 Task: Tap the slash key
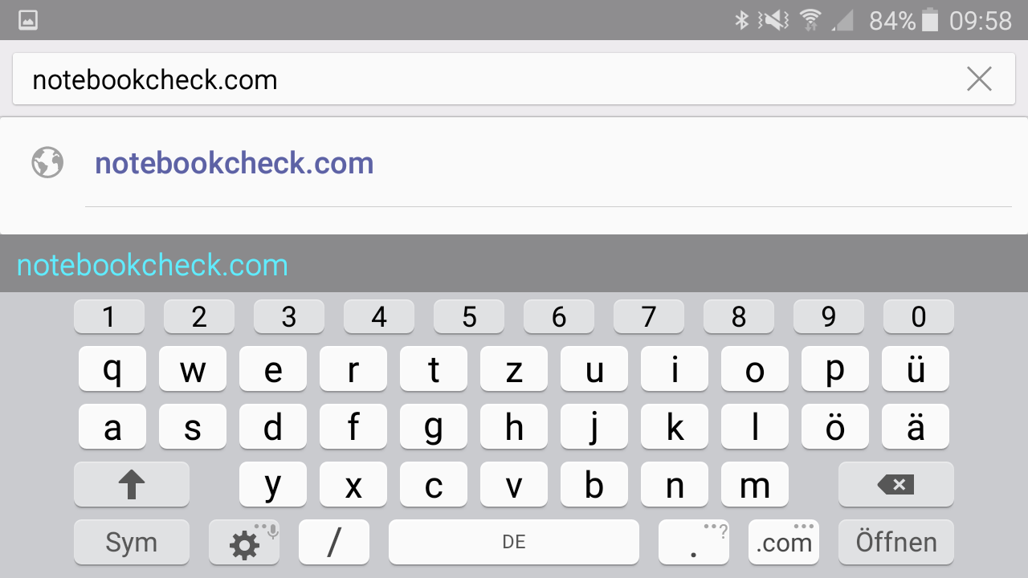click(334, 542)
